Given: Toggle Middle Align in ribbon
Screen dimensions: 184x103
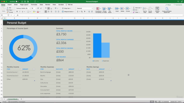Looking at the screenshot, I should 49,8.
